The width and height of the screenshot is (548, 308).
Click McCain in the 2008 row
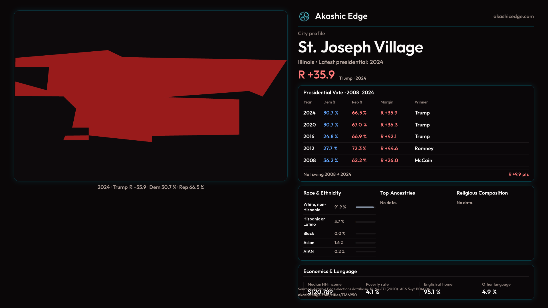coord(423,161)
